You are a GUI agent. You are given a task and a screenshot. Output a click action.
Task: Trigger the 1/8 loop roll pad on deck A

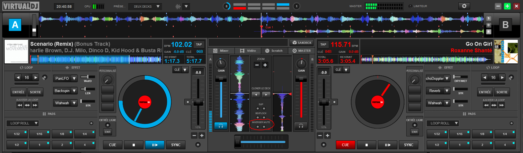click(62, 134)
